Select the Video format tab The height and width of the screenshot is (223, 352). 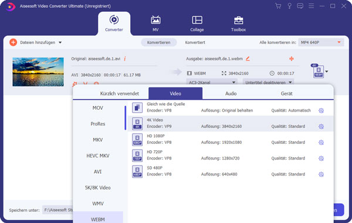pyautogui.click(x=175, y=93)
